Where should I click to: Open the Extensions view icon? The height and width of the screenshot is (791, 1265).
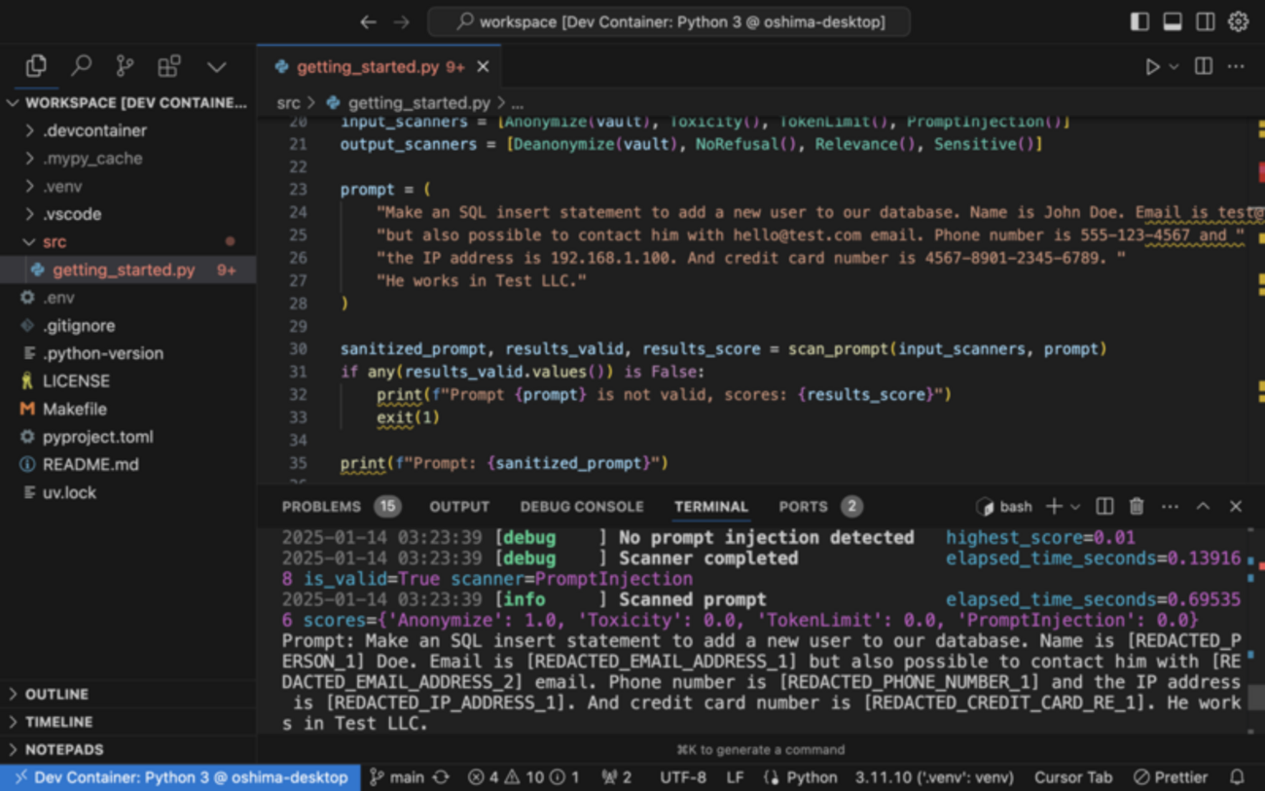pyautogui.click(x=169, y=66)
